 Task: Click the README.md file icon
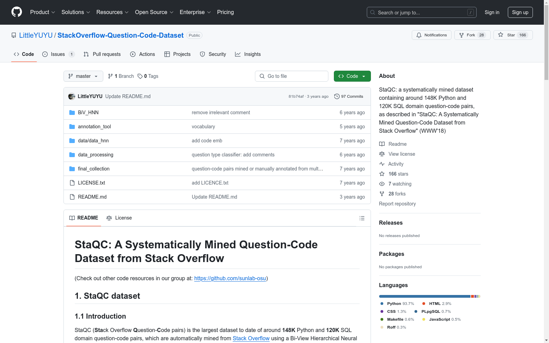point(72,197)
